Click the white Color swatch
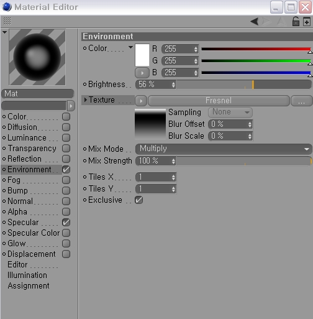This screenshot has width=313, height=319. tap(142, 55)
